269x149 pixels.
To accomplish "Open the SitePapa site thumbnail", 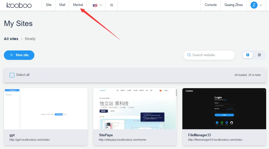I will point(135,109).
